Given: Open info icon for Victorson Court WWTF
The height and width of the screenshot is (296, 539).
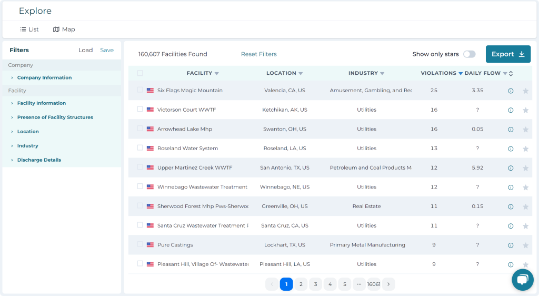Looking at the screenshot, I should (x=511, y=111).
